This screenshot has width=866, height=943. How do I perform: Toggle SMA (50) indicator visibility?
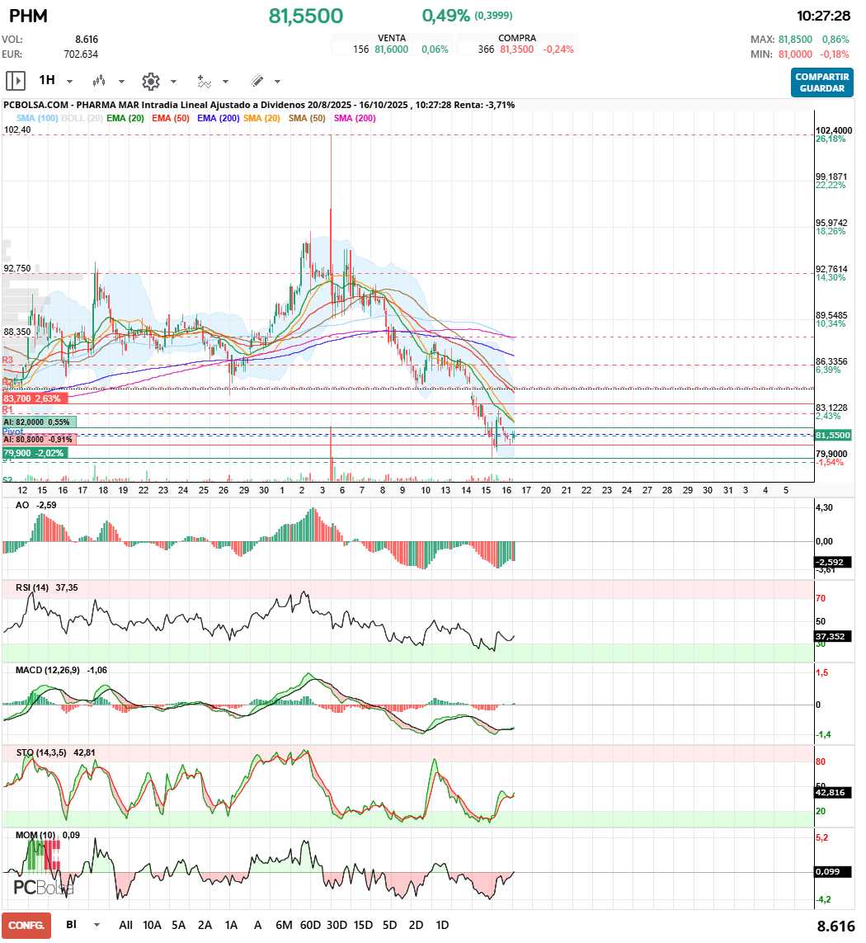point(307,119)
